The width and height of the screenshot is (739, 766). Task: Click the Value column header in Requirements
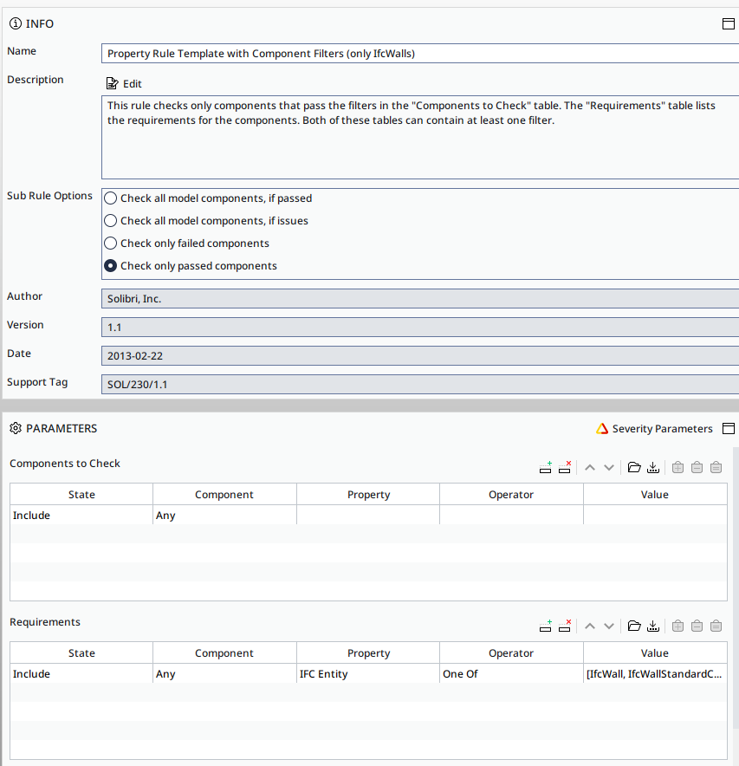pos(654,652)
